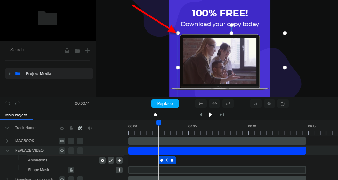The image size is (338, 180).
Task: Click the animation keyframe block
Action: coord(167,160)
